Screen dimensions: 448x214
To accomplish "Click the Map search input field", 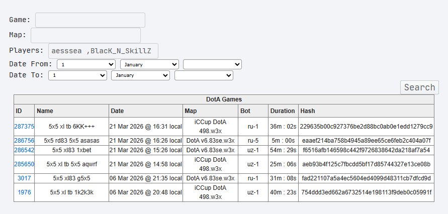I will (x=85, y=35).
